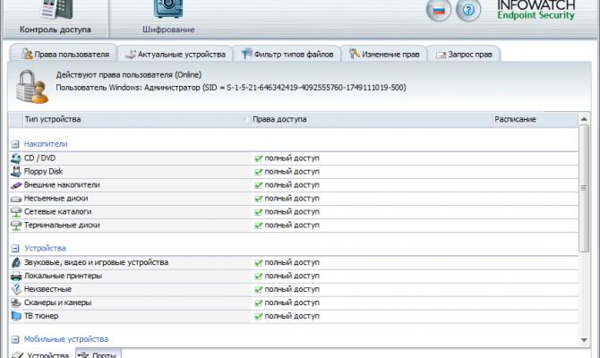The height and width of the screenshot is (358, 600).
Task: Click the Сканеры и камеры icon
Action: 16,303
